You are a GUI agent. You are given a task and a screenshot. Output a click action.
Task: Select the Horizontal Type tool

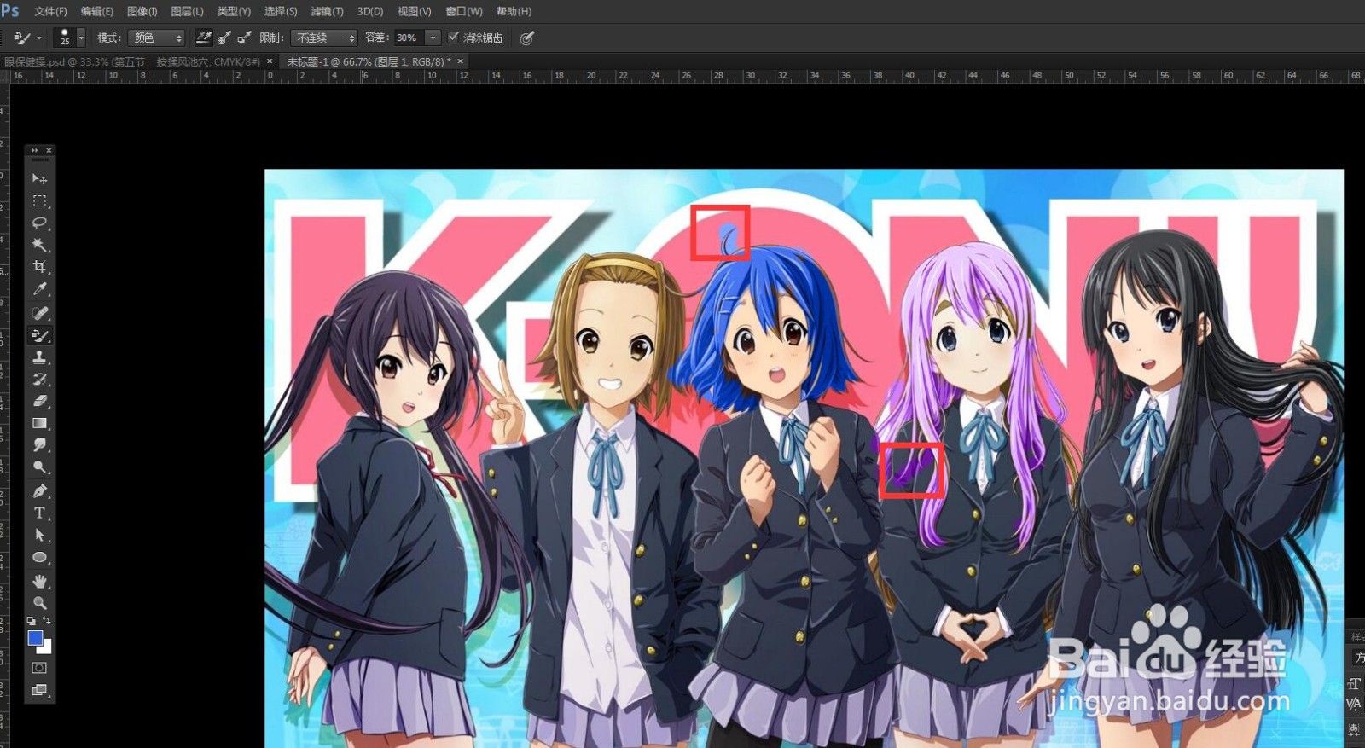coord(39,513)
